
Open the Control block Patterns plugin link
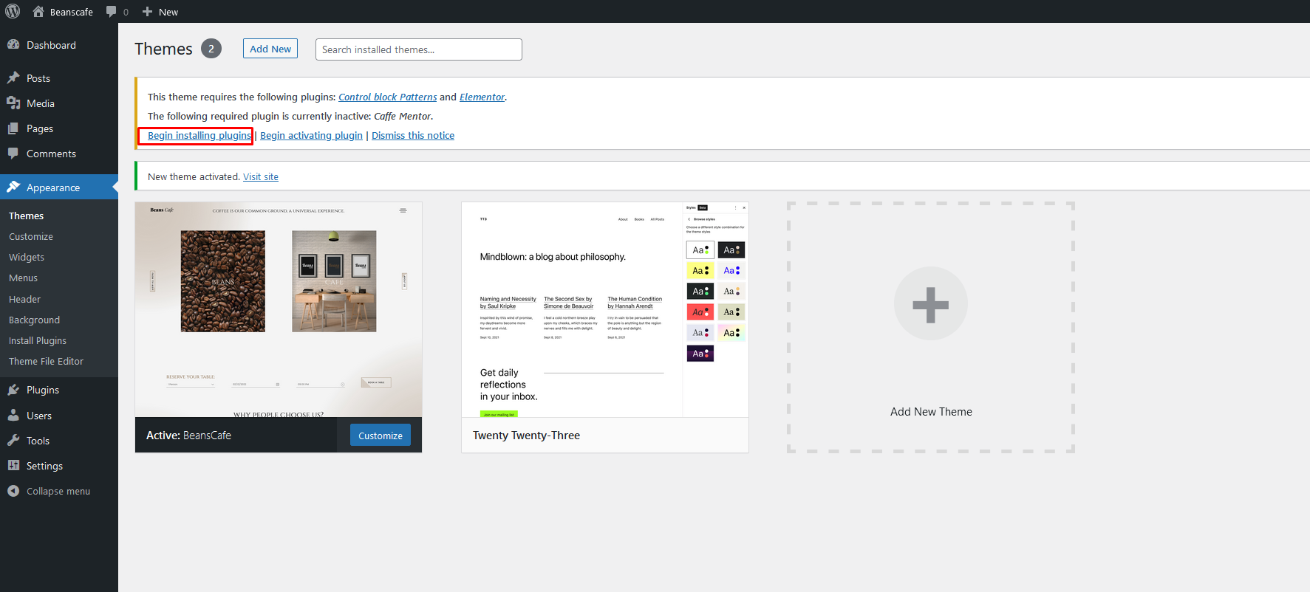[388, 97]
